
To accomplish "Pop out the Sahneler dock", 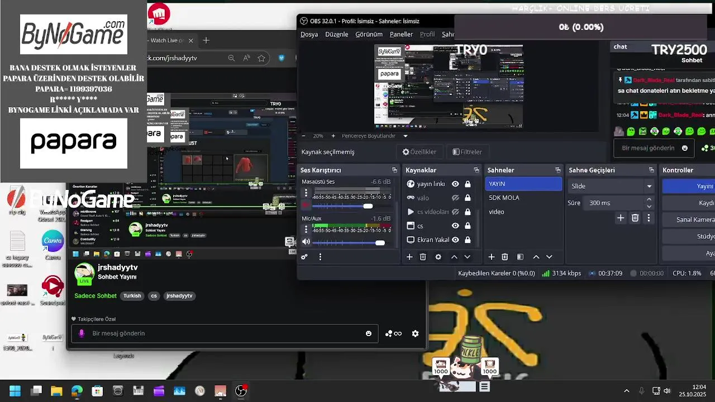I will (558, 170).
